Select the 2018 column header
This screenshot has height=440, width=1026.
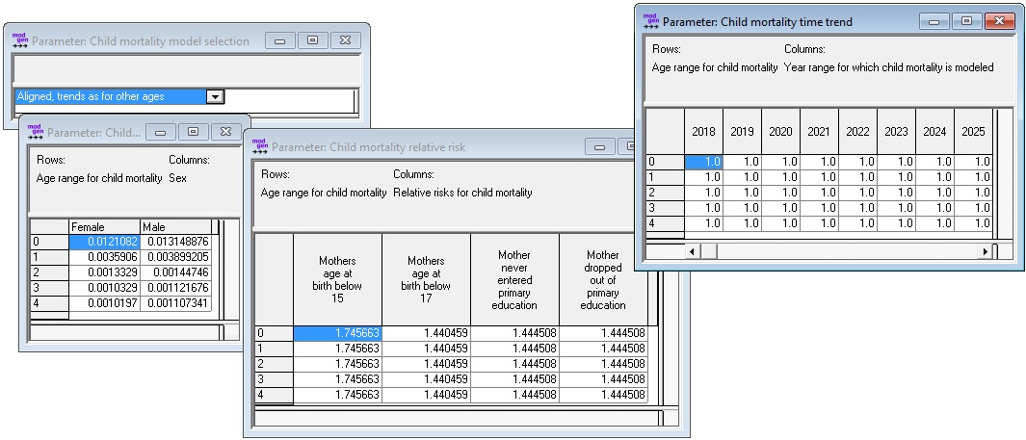tap(703, 132)
